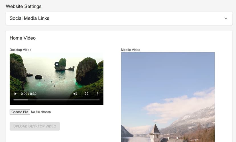Expand the Social Media Links chevron

[226, 18]
